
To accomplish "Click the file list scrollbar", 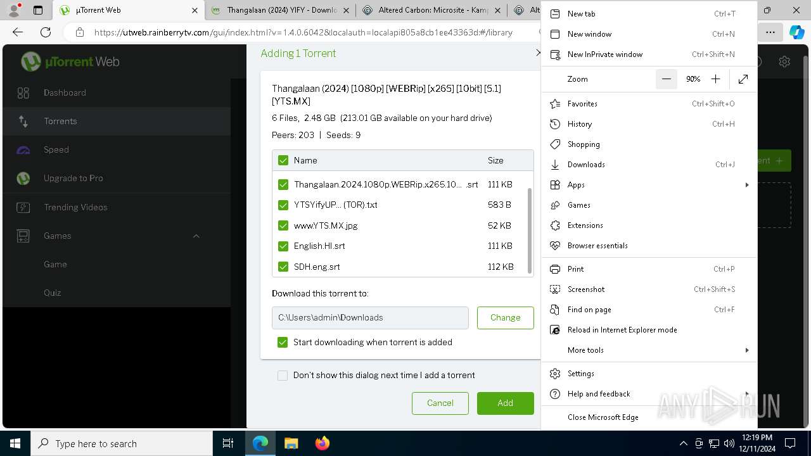I will [530, 231].
